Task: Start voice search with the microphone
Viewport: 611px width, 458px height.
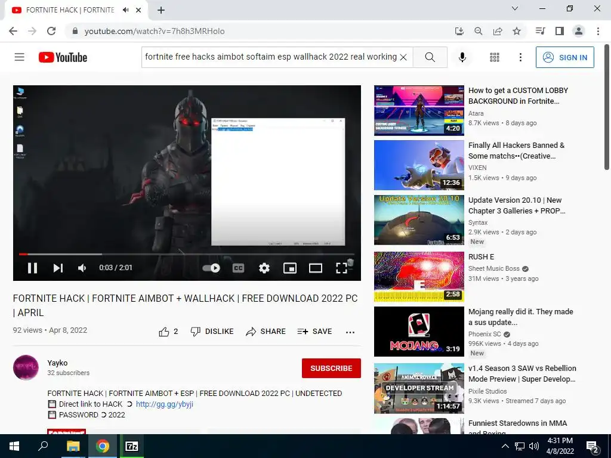Action: tap(462, 57)
